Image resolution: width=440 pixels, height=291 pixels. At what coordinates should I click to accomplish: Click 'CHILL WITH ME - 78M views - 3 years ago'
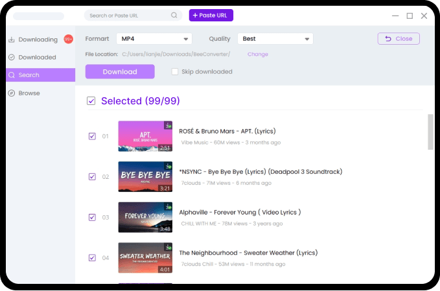[232, 224]
